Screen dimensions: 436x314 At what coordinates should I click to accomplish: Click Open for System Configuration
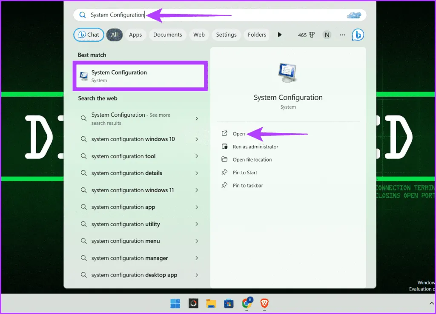tap(239, 134)
